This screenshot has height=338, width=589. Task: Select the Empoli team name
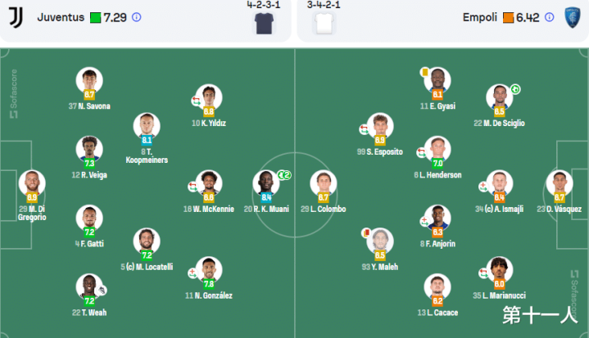(480, 17)
